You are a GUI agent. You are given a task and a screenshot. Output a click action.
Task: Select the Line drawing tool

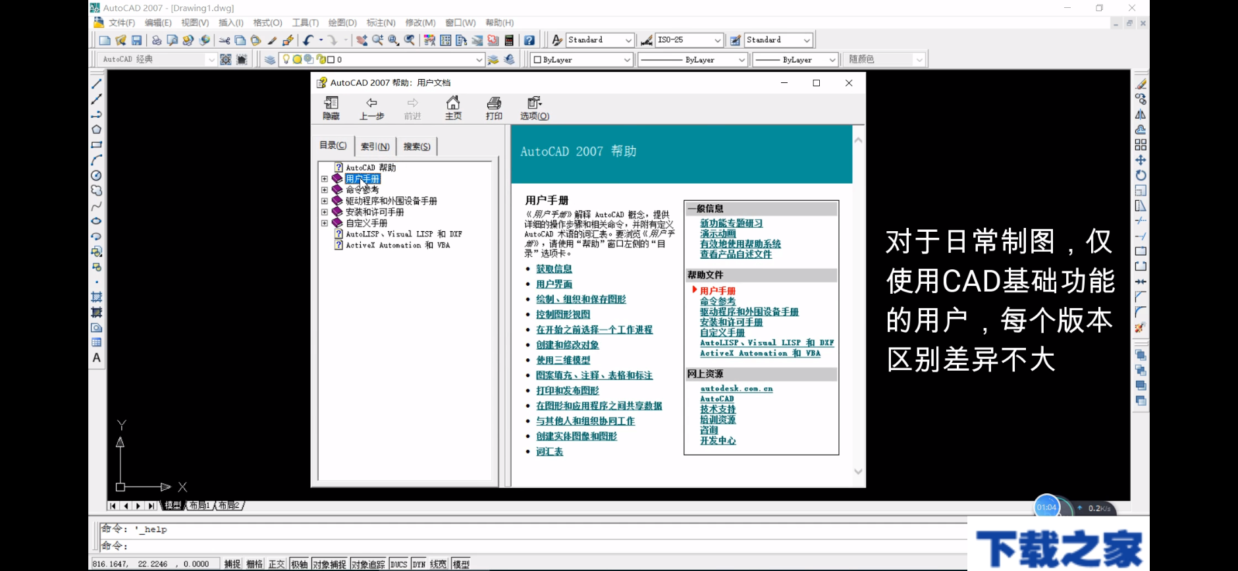point(96,84)
